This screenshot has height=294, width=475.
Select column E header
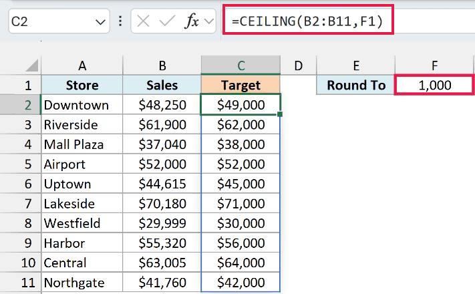coord(356,65)
